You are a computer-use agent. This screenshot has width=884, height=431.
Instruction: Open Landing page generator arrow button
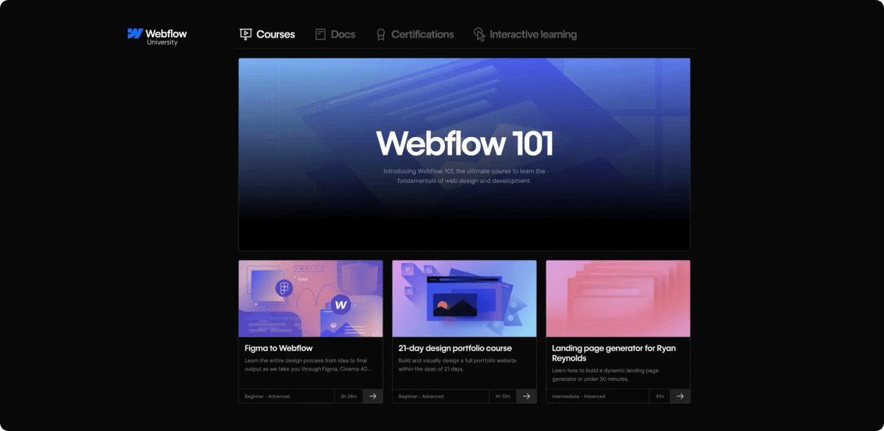(680, 396)
